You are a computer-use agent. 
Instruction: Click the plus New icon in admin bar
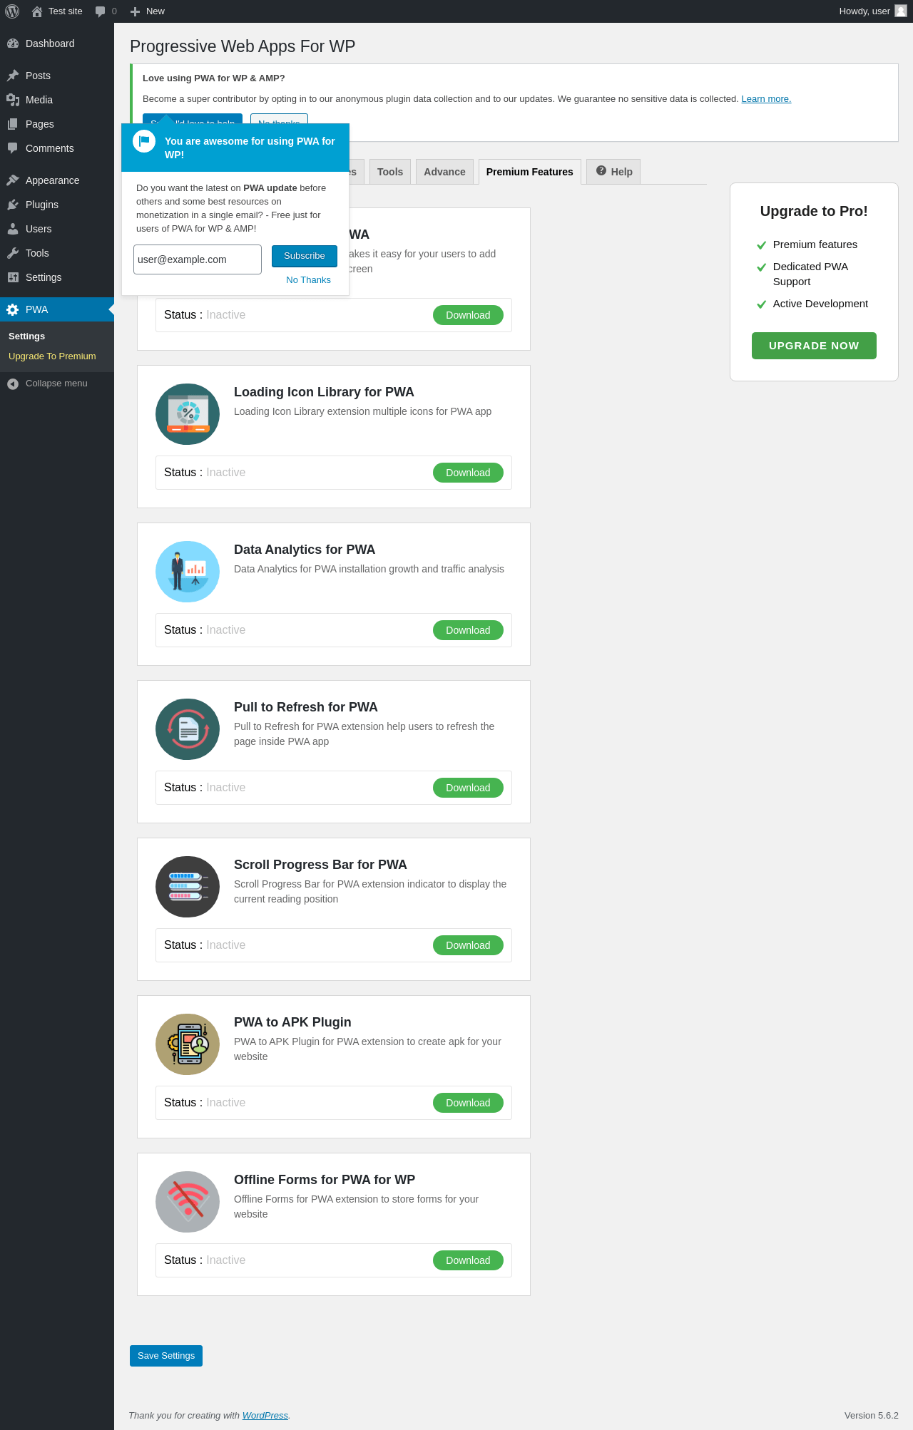pos(135,11)
